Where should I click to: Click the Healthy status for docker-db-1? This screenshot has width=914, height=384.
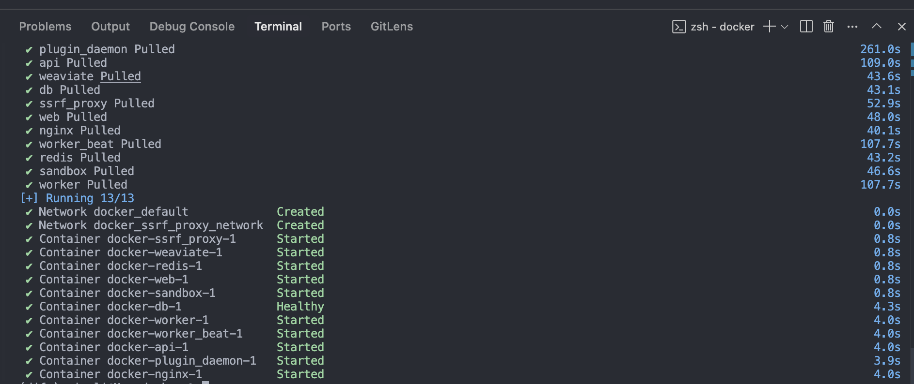(x=300, y=307)
